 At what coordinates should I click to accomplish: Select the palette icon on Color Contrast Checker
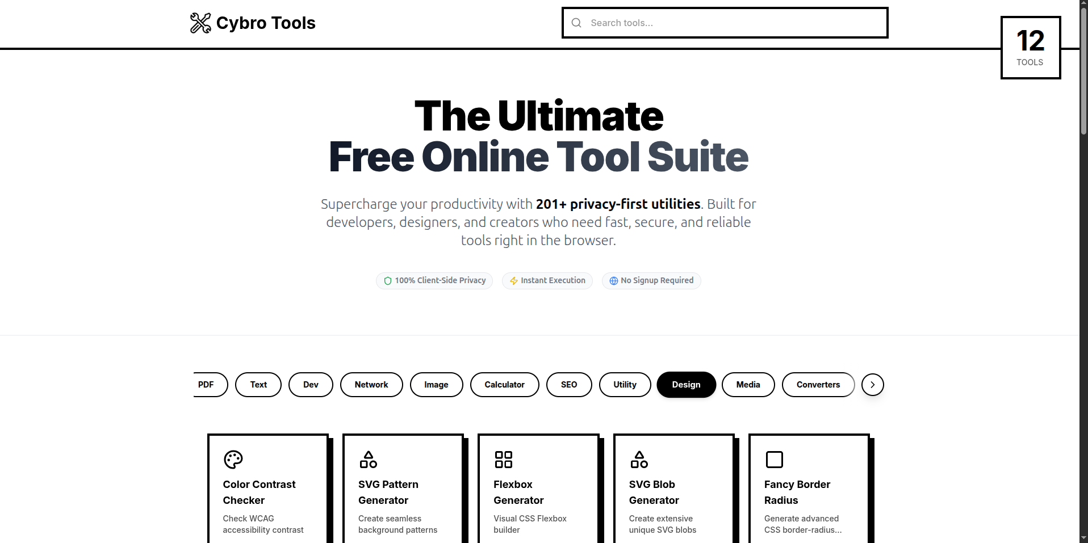(233, 460)
